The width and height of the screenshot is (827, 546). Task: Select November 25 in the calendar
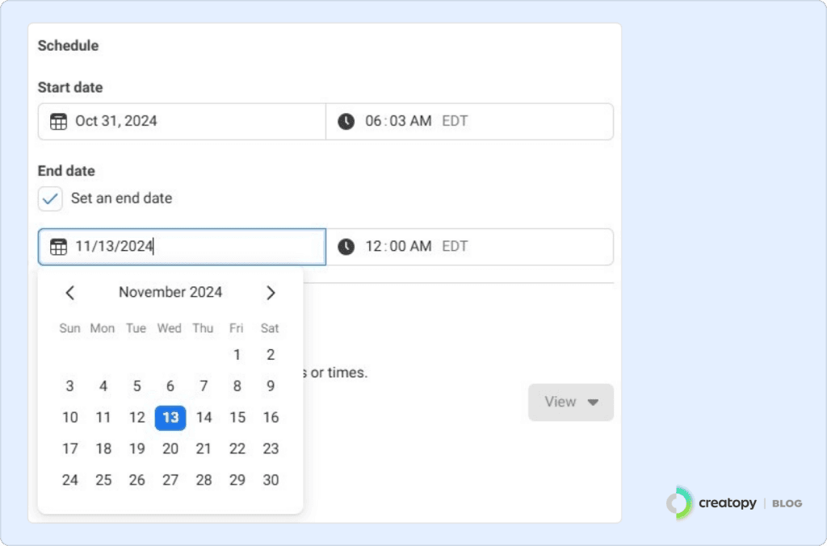coord(103,481)
